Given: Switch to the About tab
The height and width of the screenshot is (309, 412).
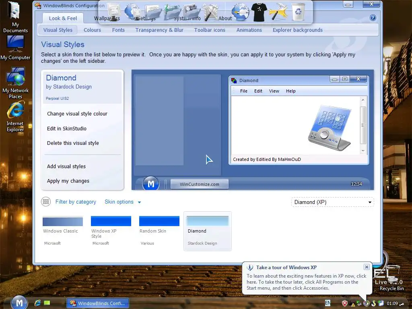Looking at the screenshot, I should point(225,19).
